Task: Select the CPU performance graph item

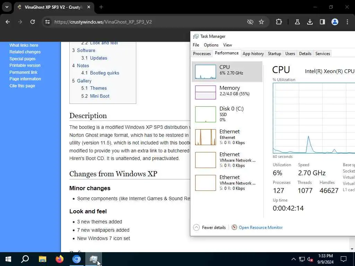Action: (227, 71)
